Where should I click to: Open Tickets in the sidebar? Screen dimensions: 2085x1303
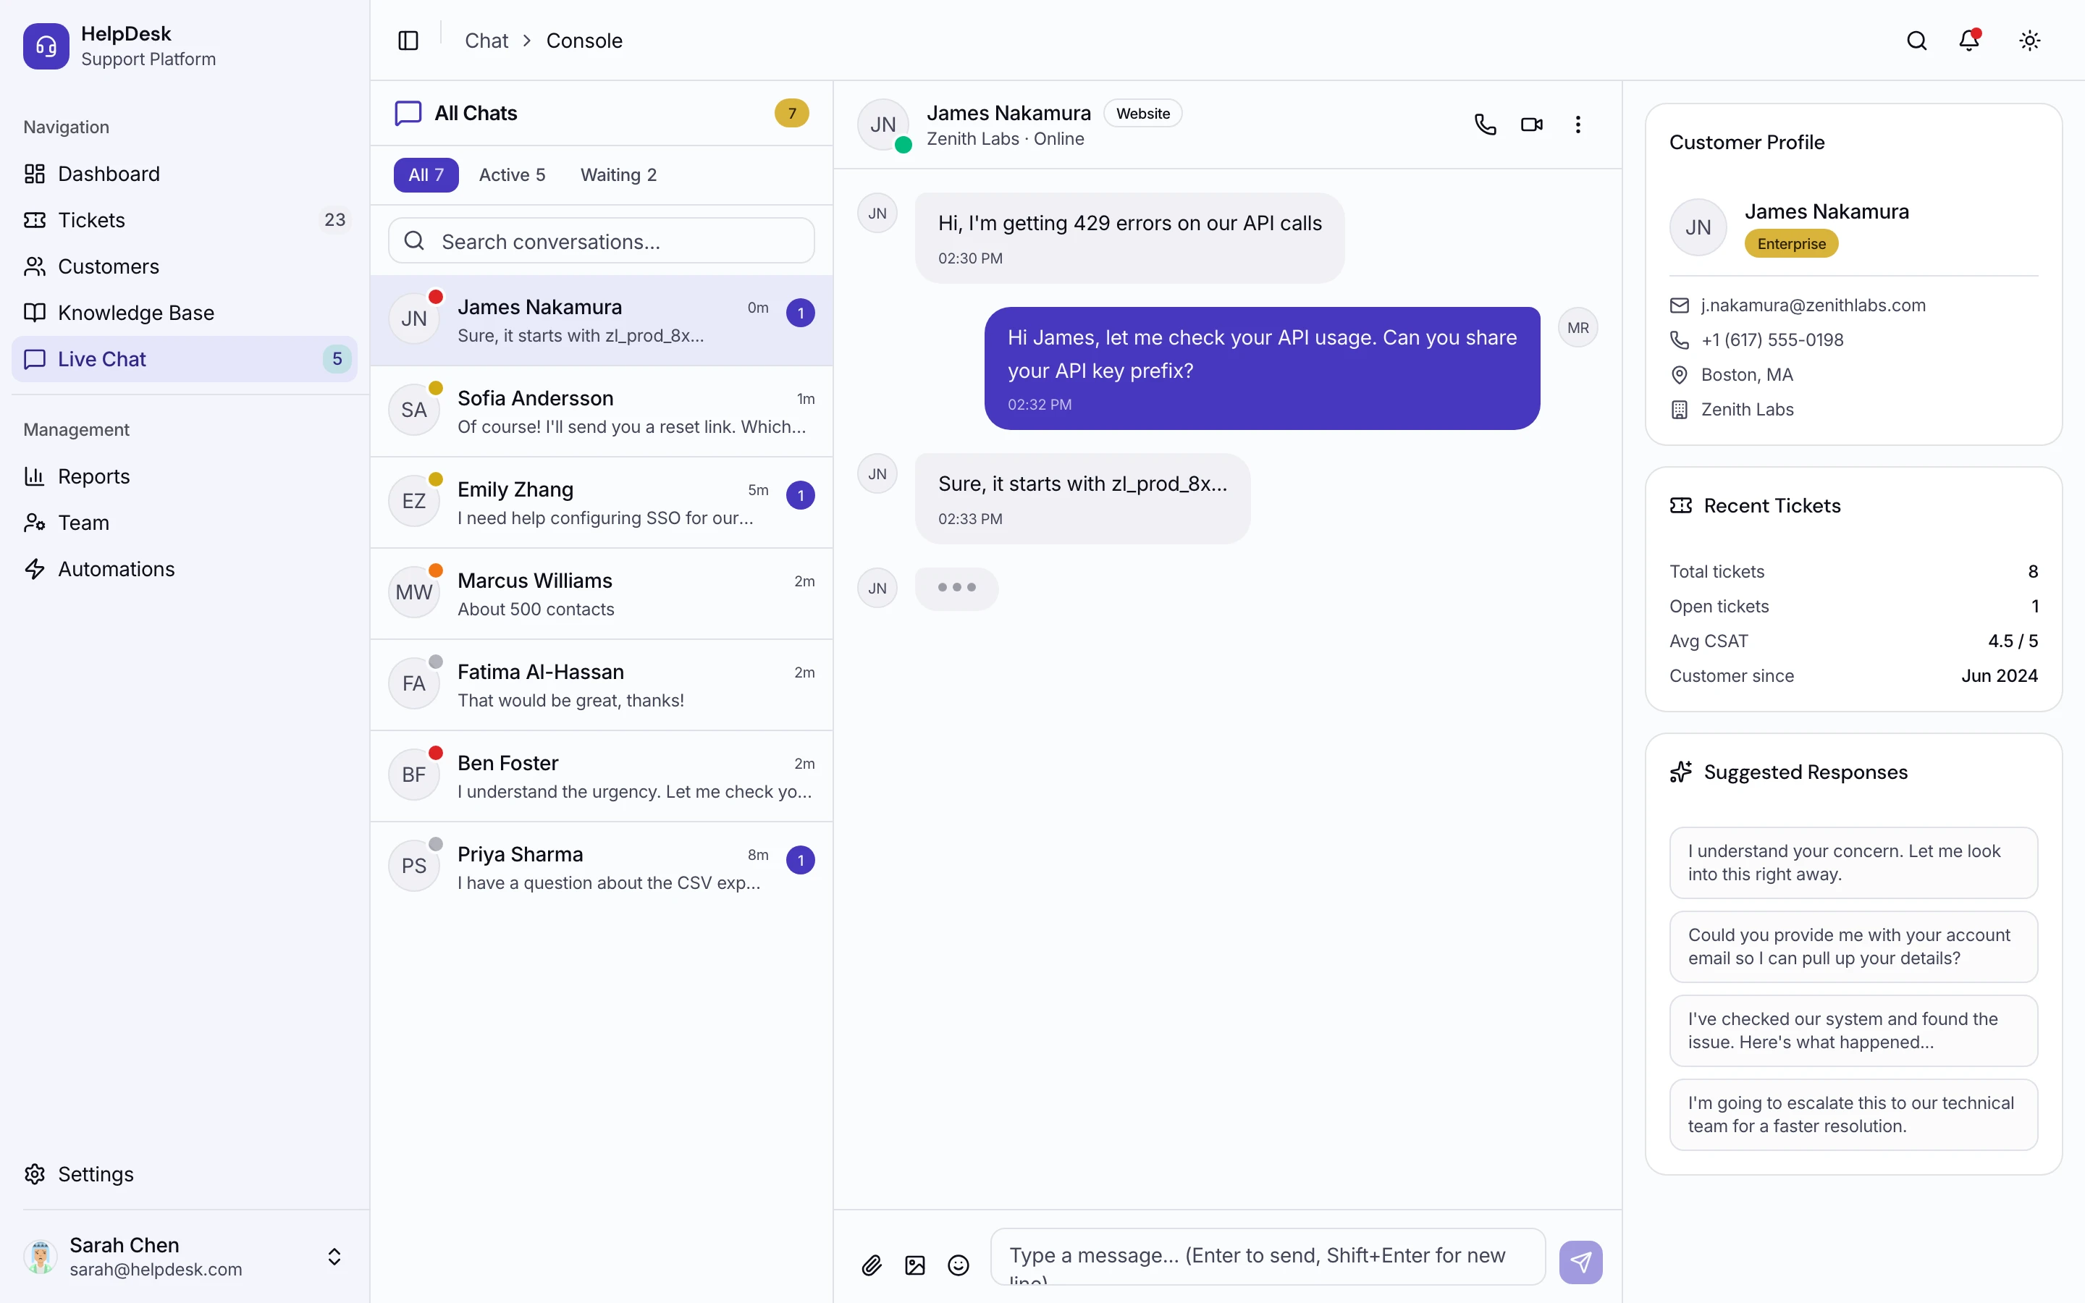coord(185,220)
